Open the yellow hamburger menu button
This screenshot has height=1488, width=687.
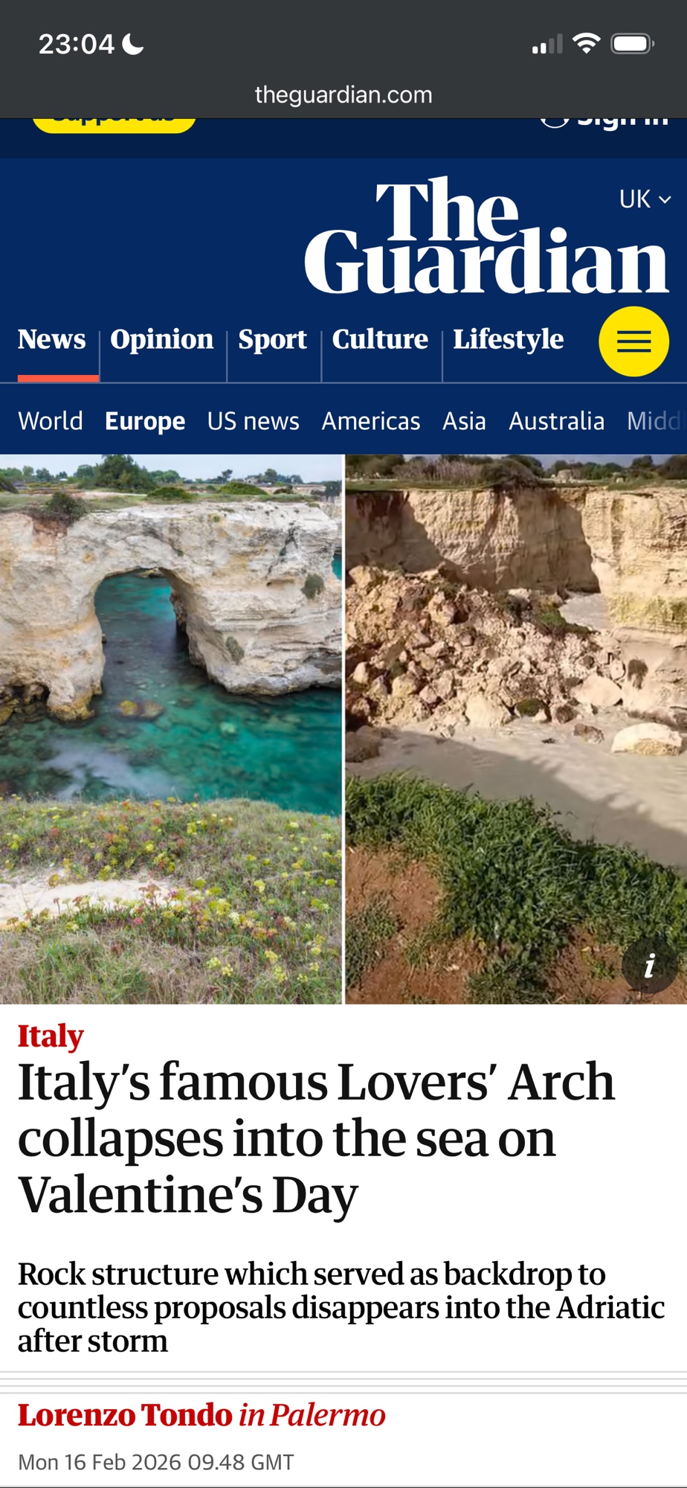pos(634,341)
